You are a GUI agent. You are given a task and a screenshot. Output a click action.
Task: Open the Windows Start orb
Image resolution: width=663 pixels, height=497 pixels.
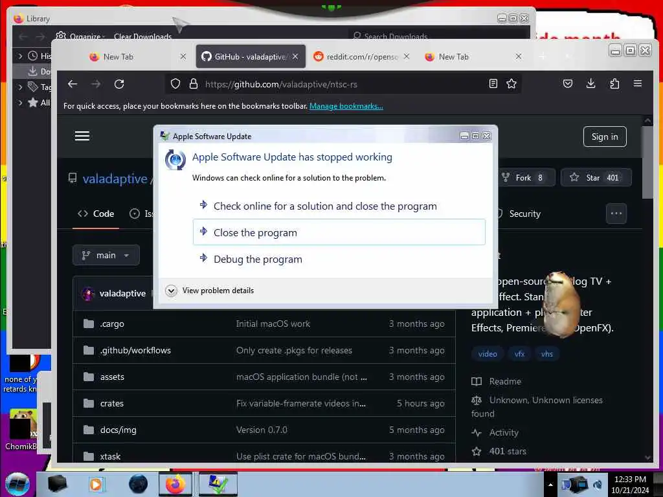17,484
